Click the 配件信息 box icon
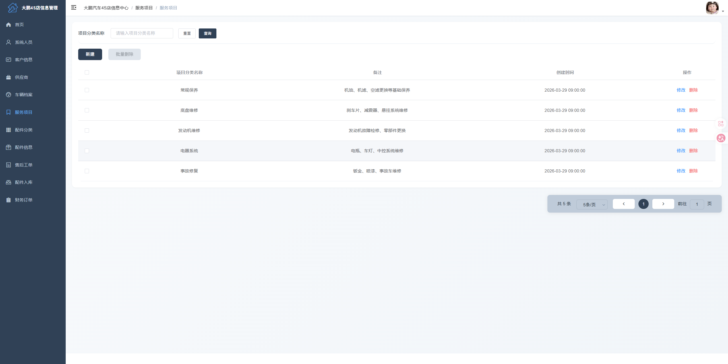The image size is (728, 364). coord(9,147)
